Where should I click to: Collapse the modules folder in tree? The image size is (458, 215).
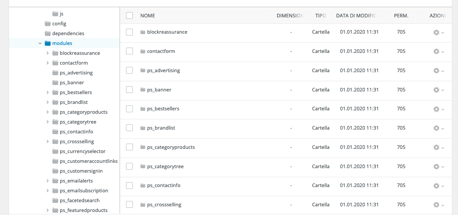click(x=40, y=43)
